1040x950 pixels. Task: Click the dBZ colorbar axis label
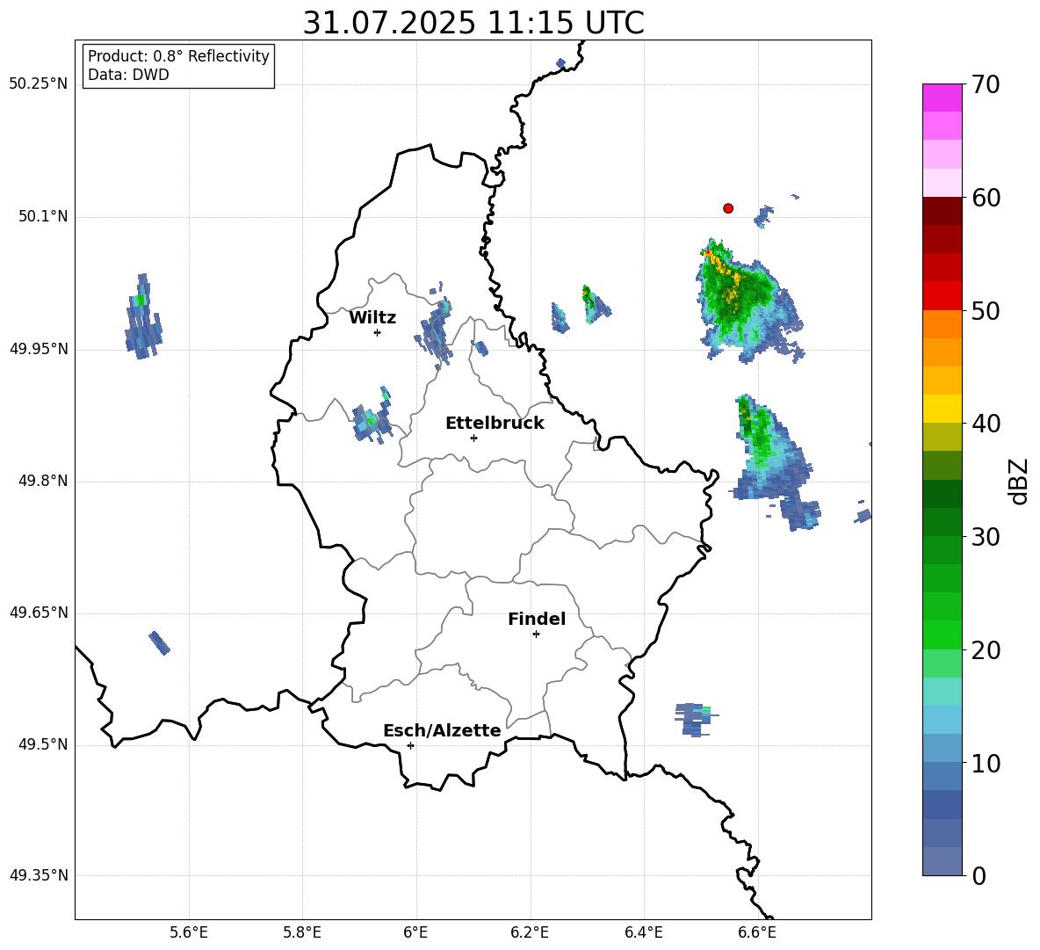1020,481
